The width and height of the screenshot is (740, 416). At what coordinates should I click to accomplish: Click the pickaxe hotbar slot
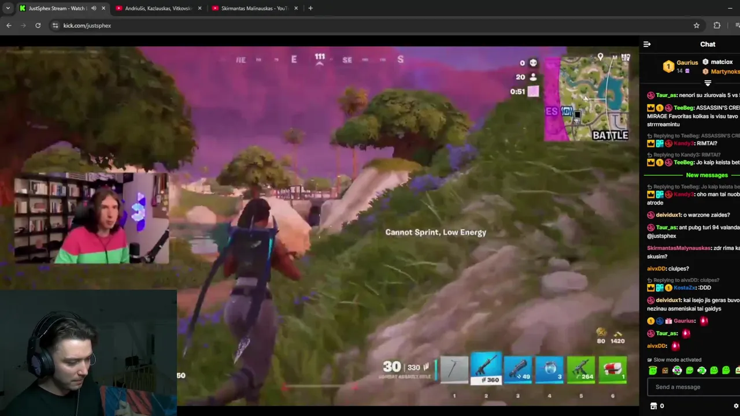pos(454,370)
